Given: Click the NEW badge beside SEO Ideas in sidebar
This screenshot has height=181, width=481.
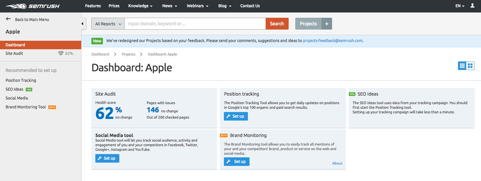Looking at the screenshot, I should click(29, 89).
